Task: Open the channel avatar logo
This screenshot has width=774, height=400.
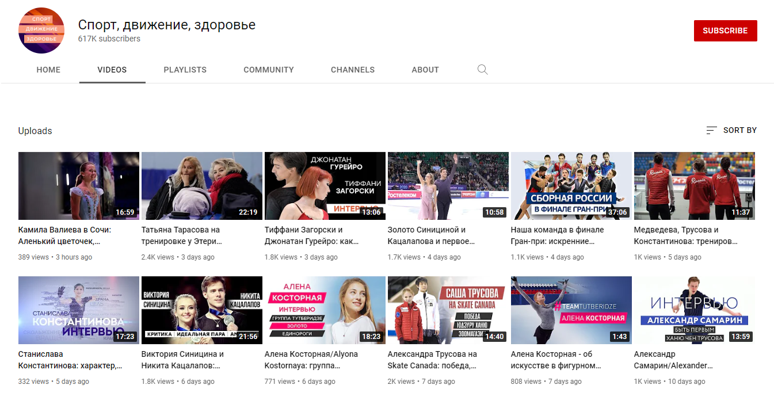Action: (41, 31)
